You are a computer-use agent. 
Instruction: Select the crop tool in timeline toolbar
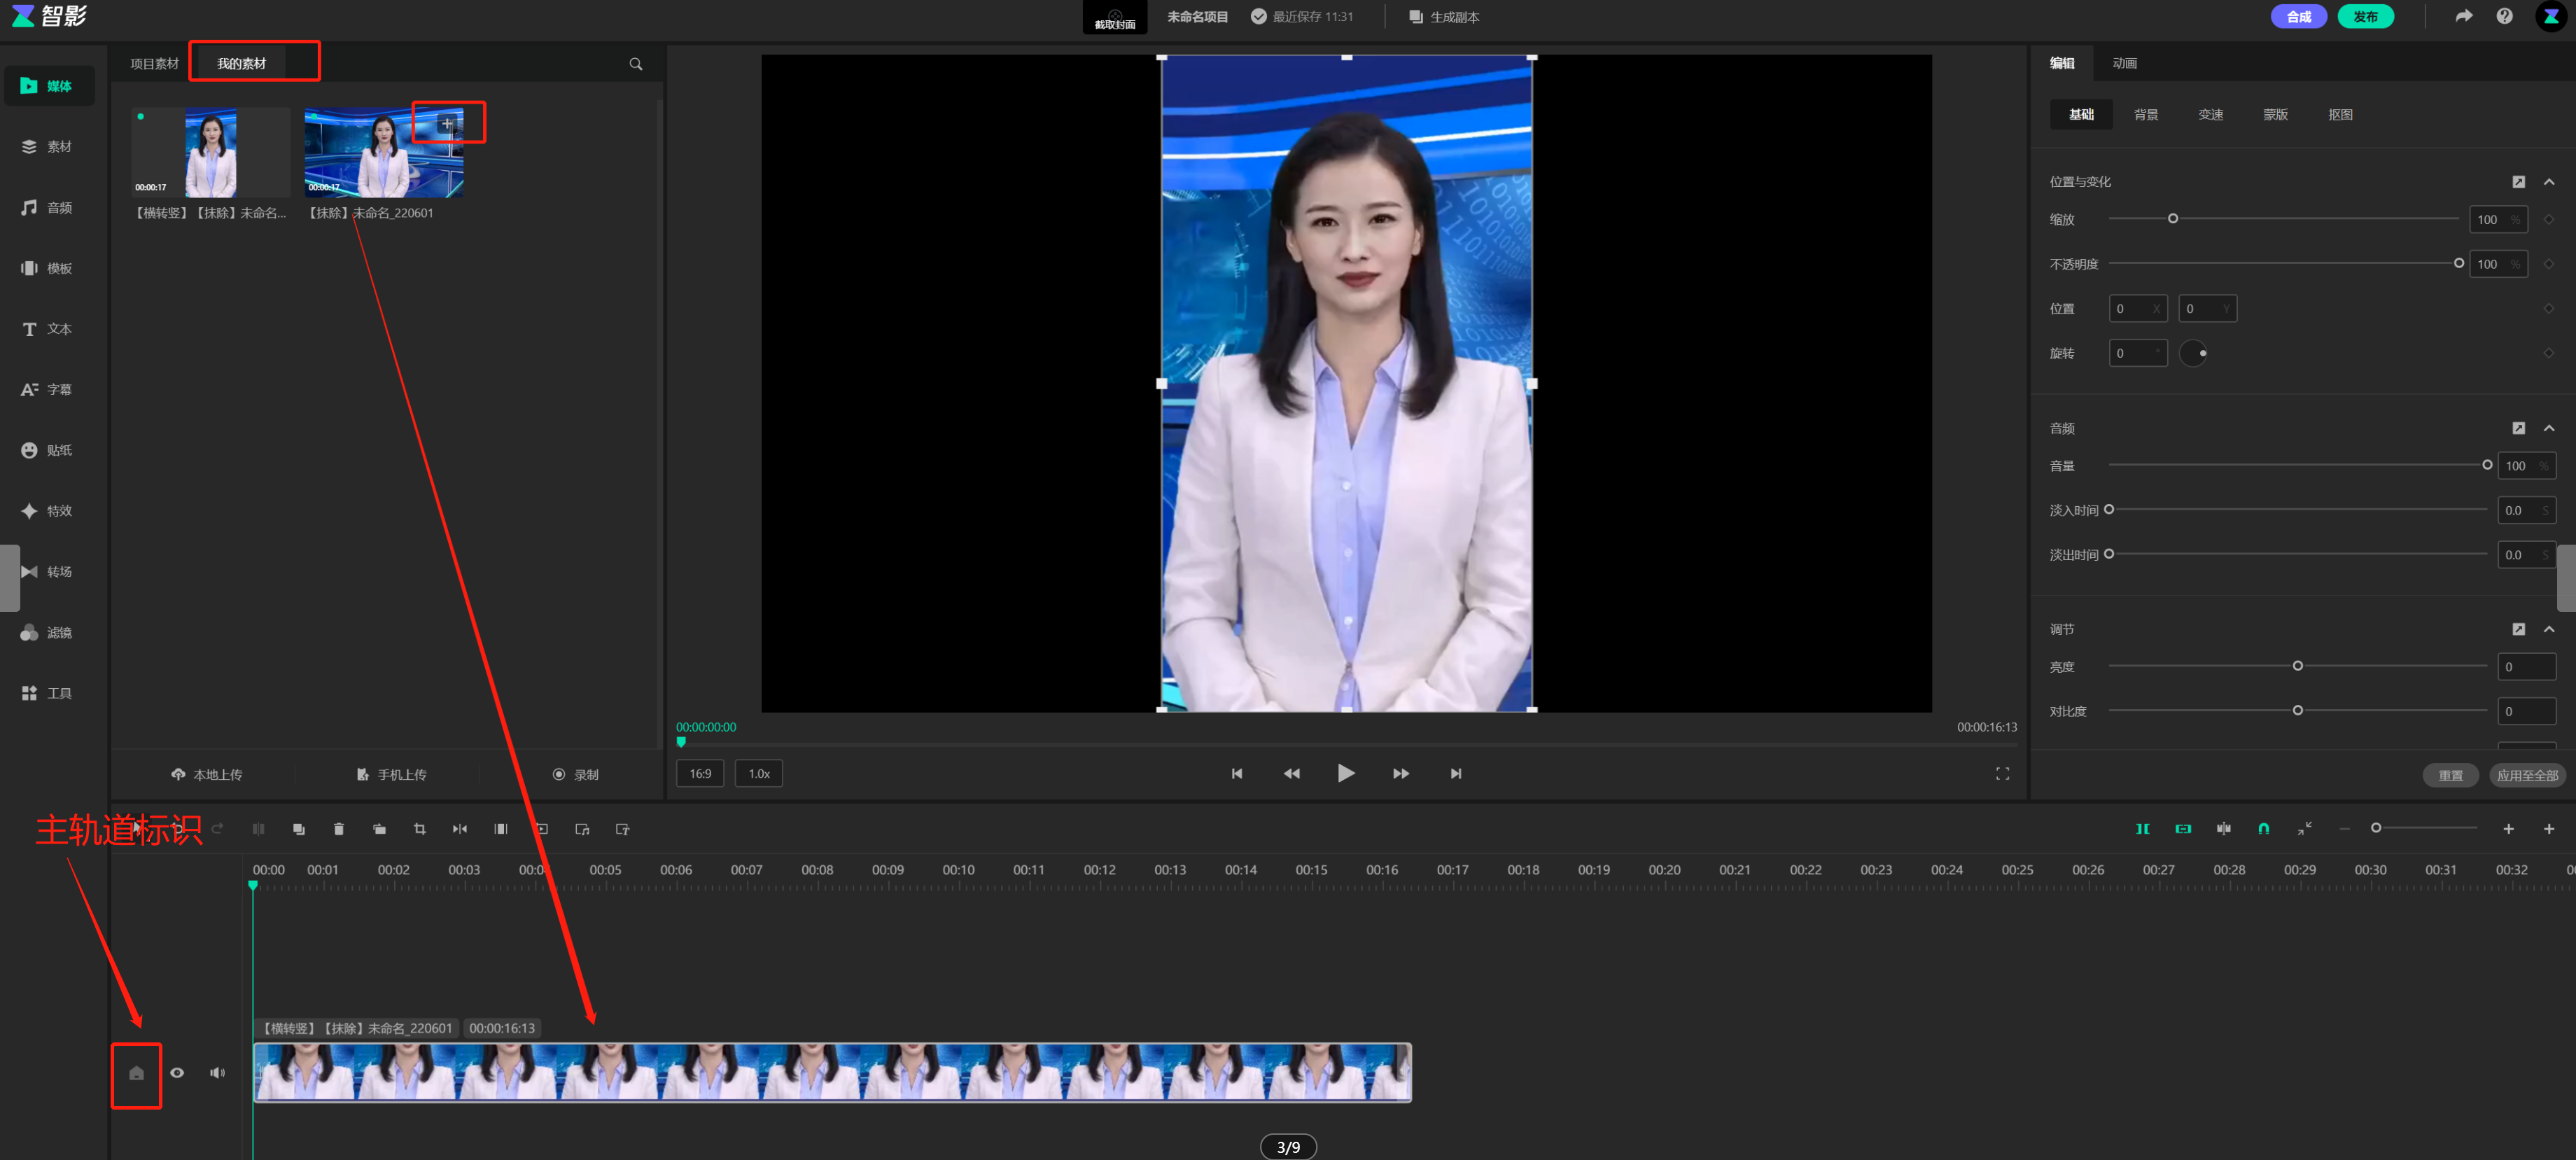click(419, 829)
